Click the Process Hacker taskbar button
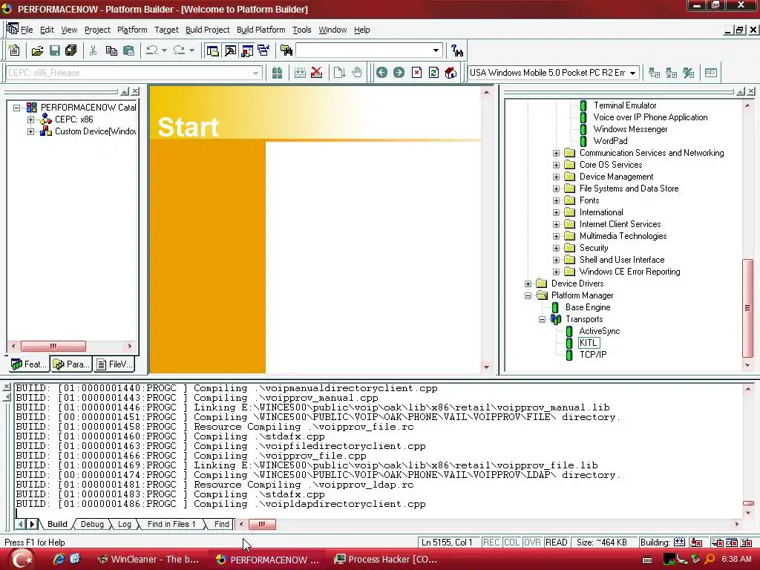760x570 pixels. tap(386, 560)
